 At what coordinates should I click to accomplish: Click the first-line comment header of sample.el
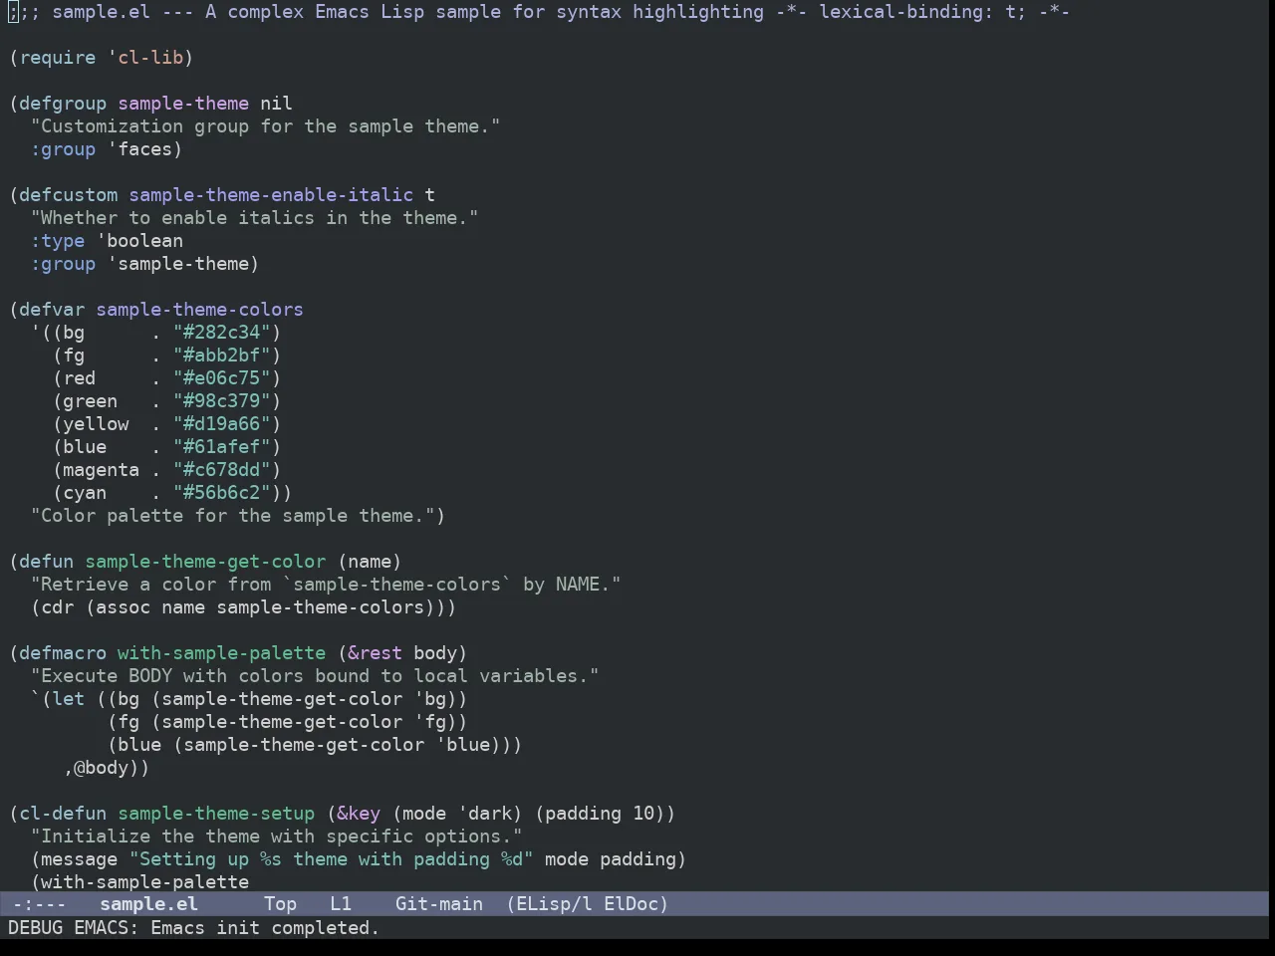[x=539, y=12]
